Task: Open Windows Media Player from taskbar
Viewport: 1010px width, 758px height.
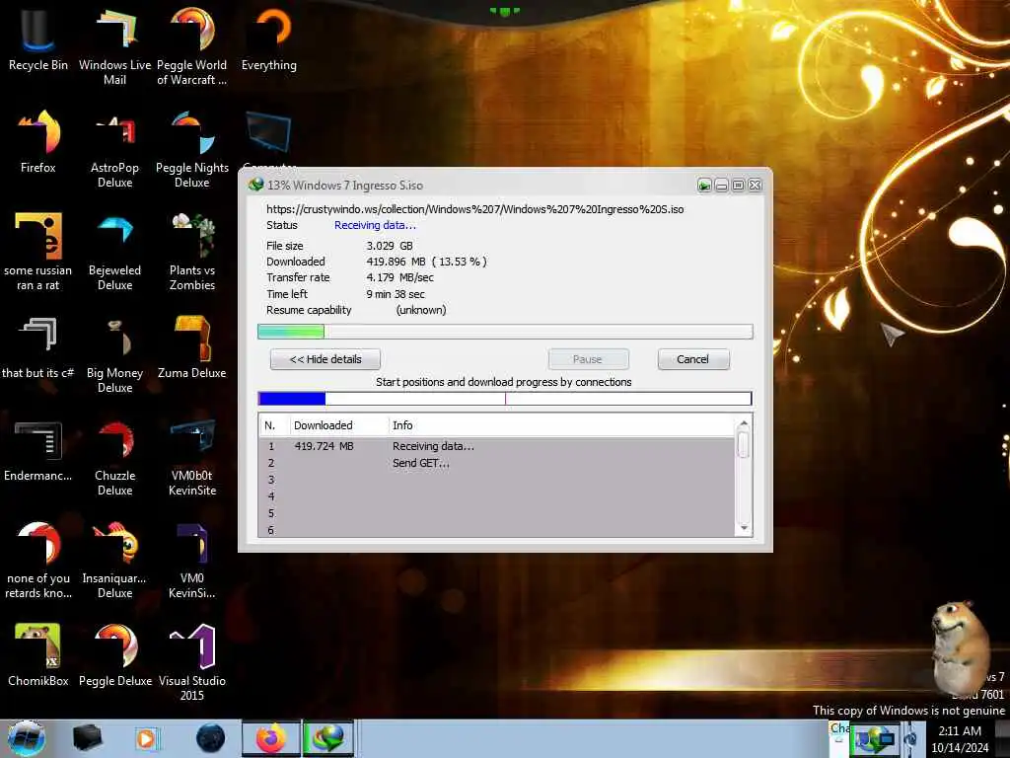Action: click(147, 738)
